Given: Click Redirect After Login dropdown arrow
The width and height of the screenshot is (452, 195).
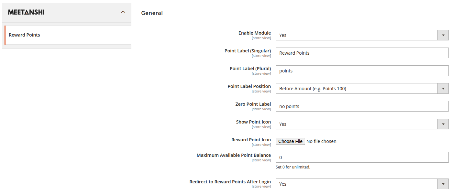Looking at the screenshot, I should click(x=443, y=184).
